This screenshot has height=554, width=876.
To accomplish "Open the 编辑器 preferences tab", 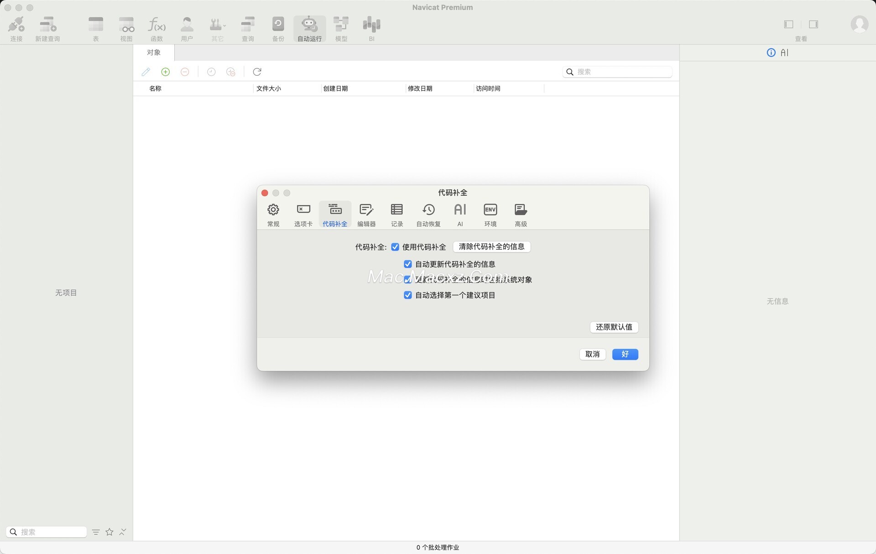I will click(366, 215).
